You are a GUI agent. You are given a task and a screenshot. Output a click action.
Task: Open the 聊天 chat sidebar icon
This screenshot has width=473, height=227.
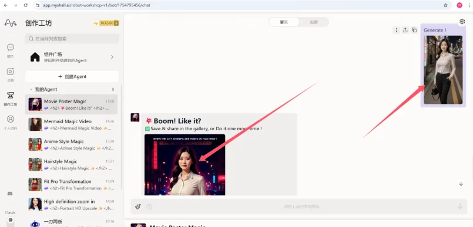(x=11, y=48)
